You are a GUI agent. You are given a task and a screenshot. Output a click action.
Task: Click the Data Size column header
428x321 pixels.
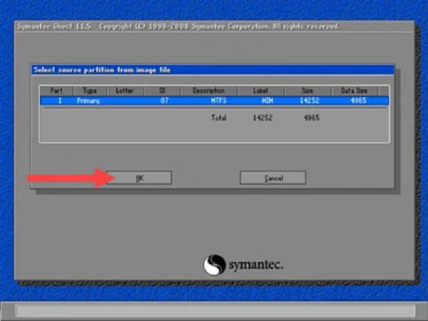[354, 91]
